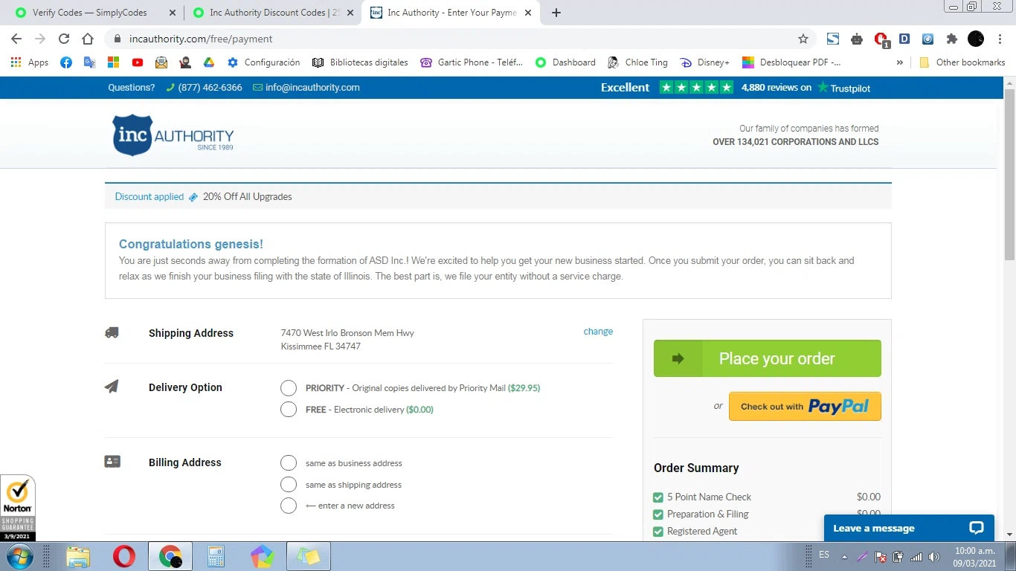Select the Inc Authority payment tab
This screenshot has height=571, width=1016.
[x=451, y=13]
